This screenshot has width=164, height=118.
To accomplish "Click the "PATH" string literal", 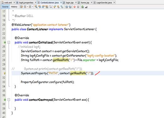I will 53,73.
